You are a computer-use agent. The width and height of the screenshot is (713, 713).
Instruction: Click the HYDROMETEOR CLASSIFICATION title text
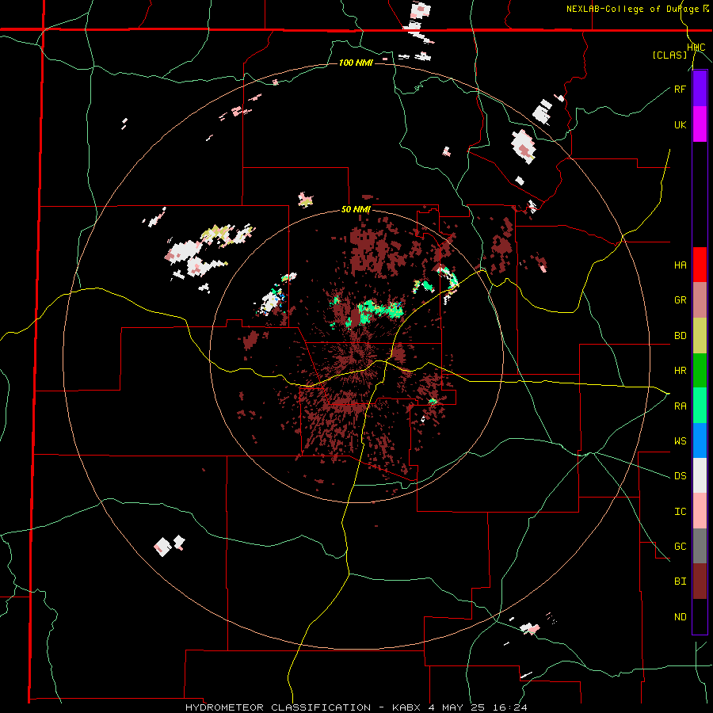278,707
